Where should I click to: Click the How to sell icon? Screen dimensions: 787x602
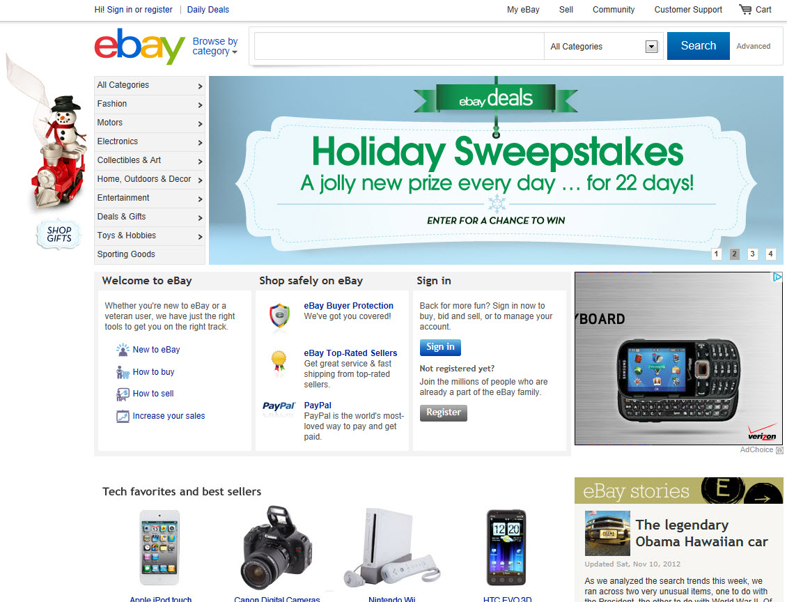coord(123,394)
